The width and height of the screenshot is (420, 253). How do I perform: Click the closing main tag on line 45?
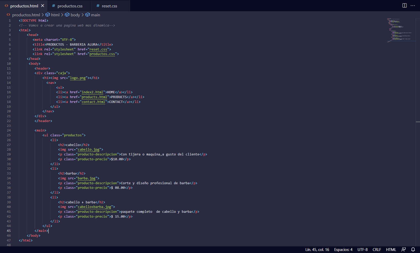(x=41, y=231)
